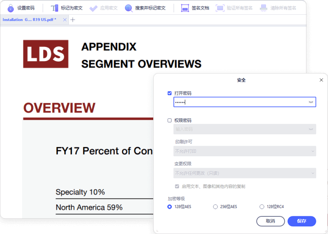This screenshot has height=234, width=328.
Task: Select the 标记为密文 tool icon
Action: pos(54,8)
